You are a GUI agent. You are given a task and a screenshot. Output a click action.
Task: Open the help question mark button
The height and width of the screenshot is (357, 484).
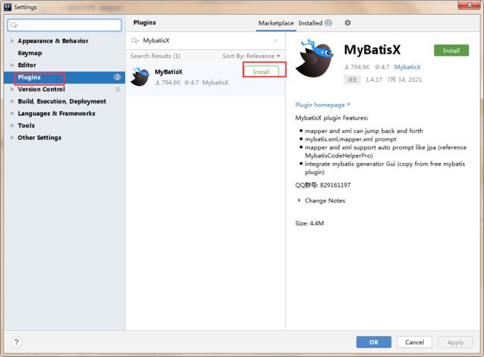[x=16, y=342]
